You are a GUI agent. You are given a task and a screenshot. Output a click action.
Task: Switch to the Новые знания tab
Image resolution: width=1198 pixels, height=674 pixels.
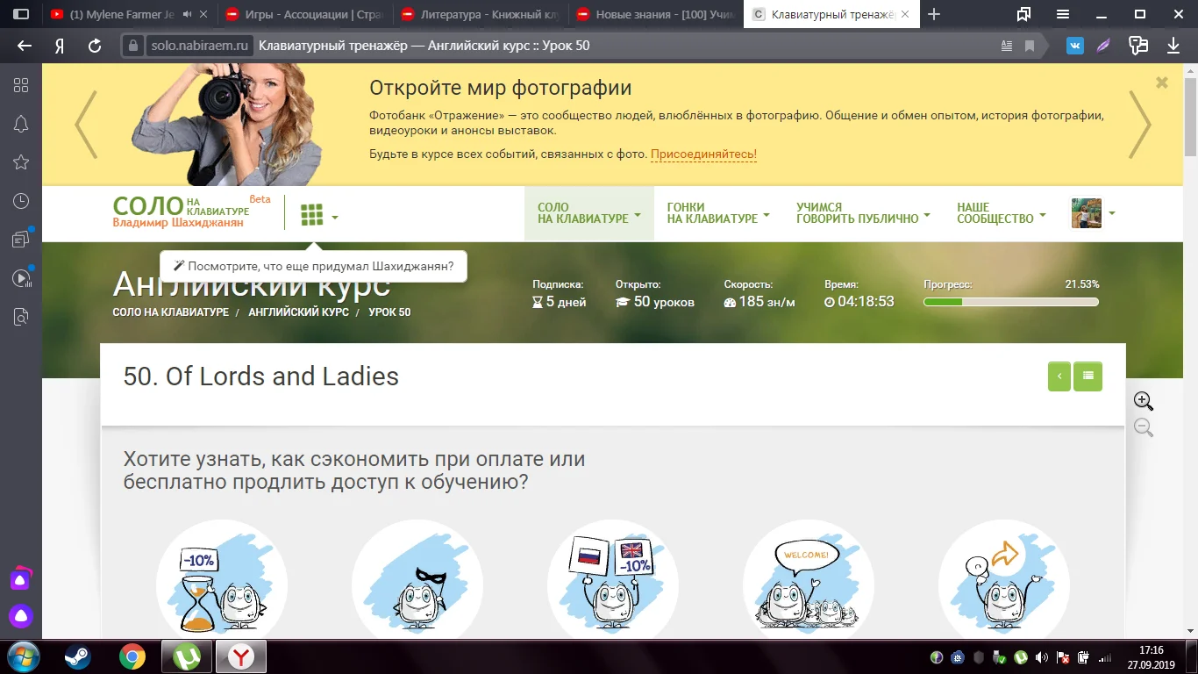coord(656,14)
